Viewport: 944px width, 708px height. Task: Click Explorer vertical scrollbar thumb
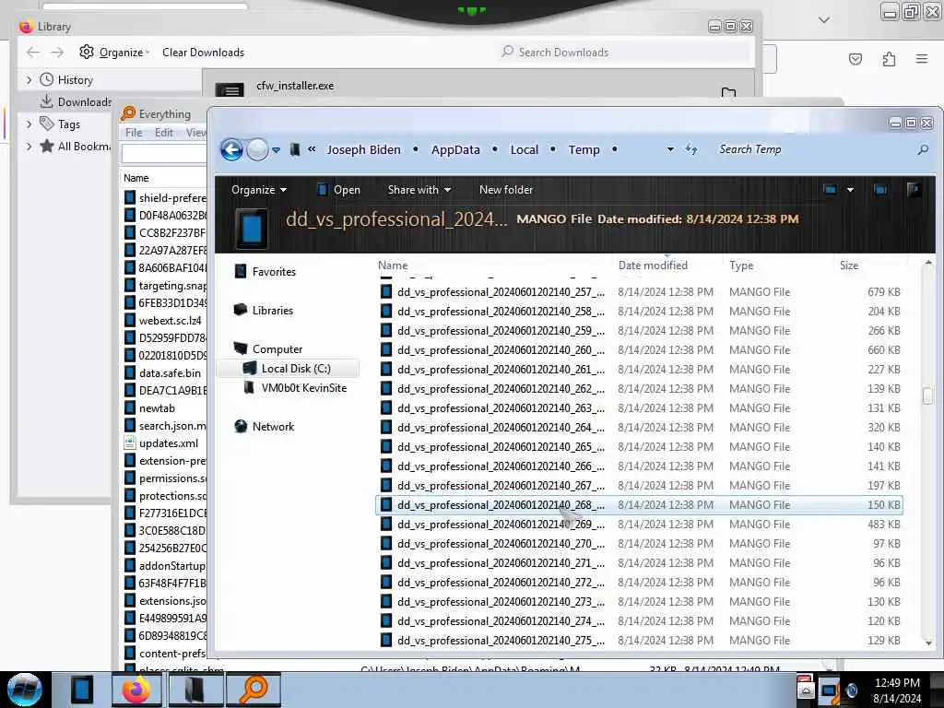(x=927, y=395)
